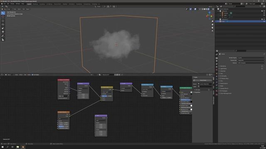Switch to rendered viewport shading
Screen dimensions: 266x149
click(x=209, y=9)
